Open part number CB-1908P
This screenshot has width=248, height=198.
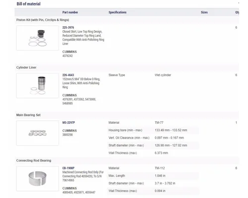tap(68, 168)
